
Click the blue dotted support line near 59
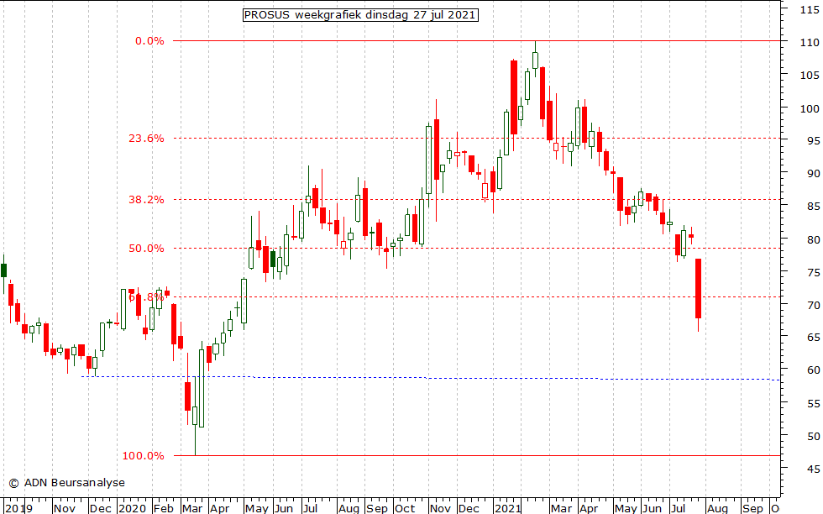point(430,377)
